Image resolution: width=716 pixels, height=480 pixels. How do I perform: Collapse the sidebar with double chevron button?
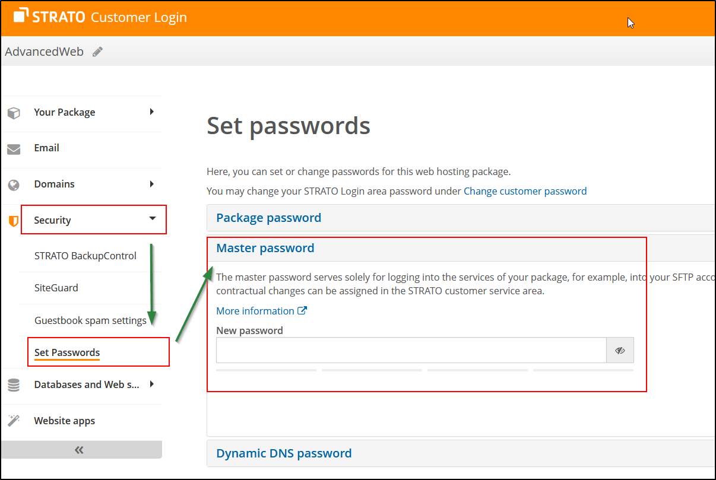tap(80, 450)
